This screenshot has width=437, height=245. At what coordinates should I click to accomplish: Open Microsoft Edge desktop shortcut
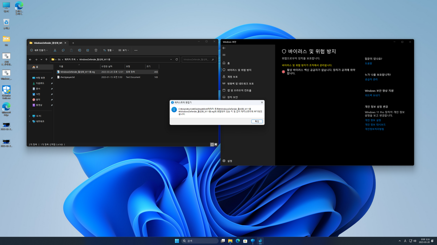coord(6,109)
